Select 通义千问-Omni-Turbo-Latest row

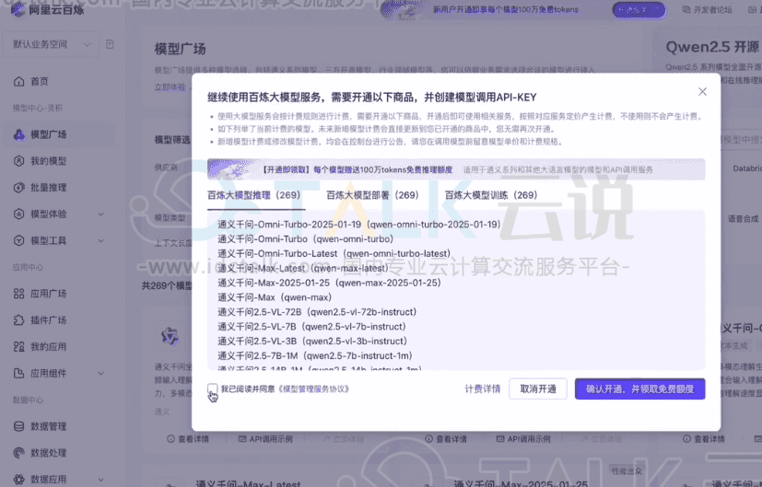click(x=334, y=253)
